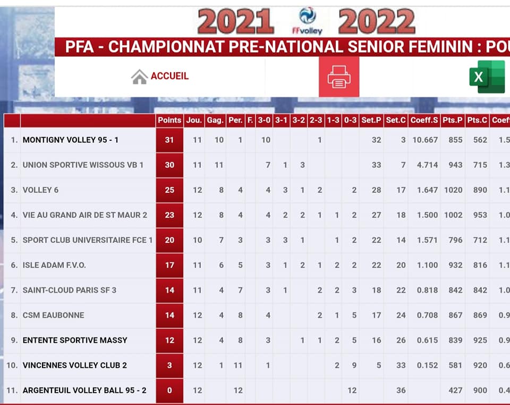Open the Excel export icon
This screenshot has height=405, width=510.
[487, 77]
